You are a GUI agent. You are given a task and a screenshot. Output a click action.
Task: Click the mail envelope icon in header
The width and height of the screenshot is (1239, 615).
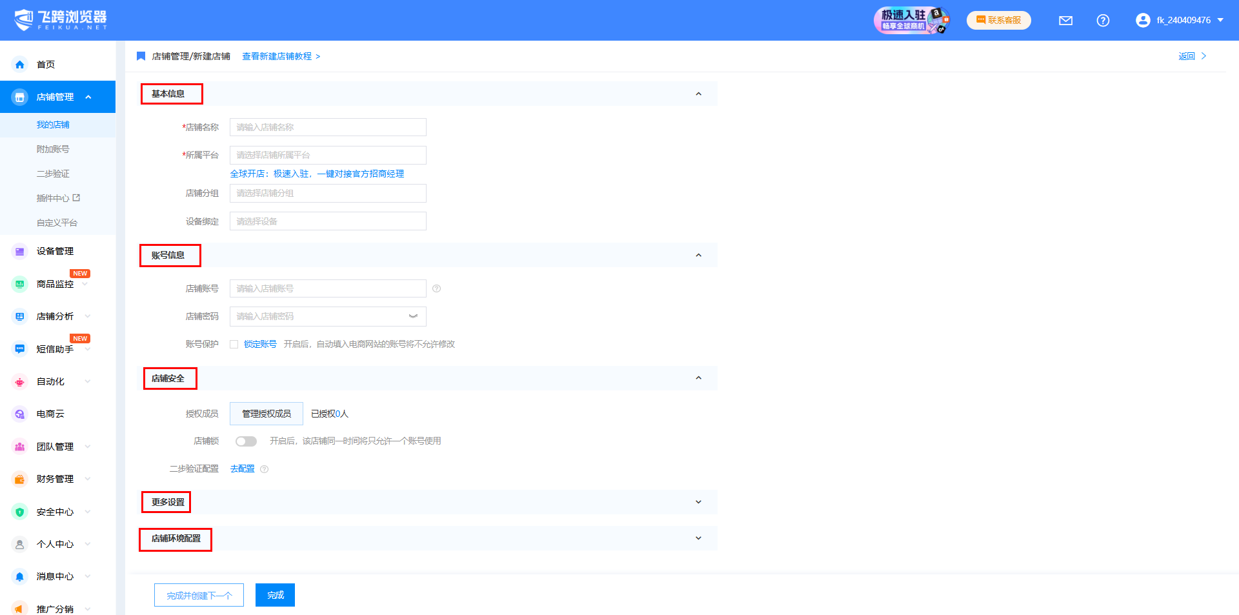[x=1065, y=21]
